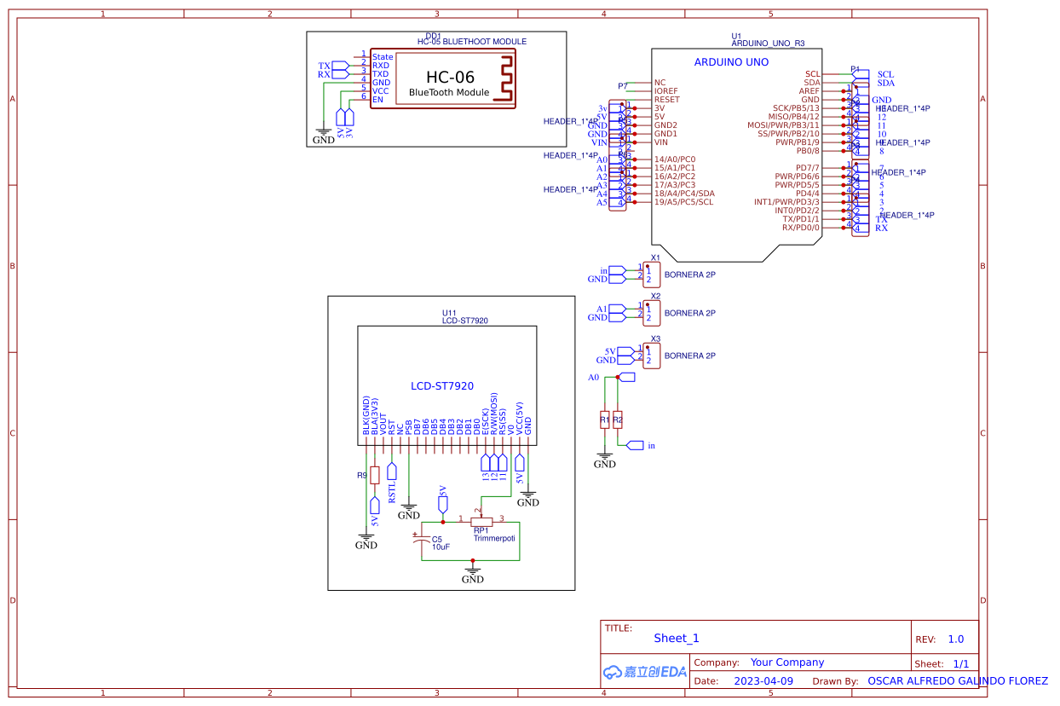
Task: Click the EasyEDA logo in title block
Action: click(x=643, y=672)
